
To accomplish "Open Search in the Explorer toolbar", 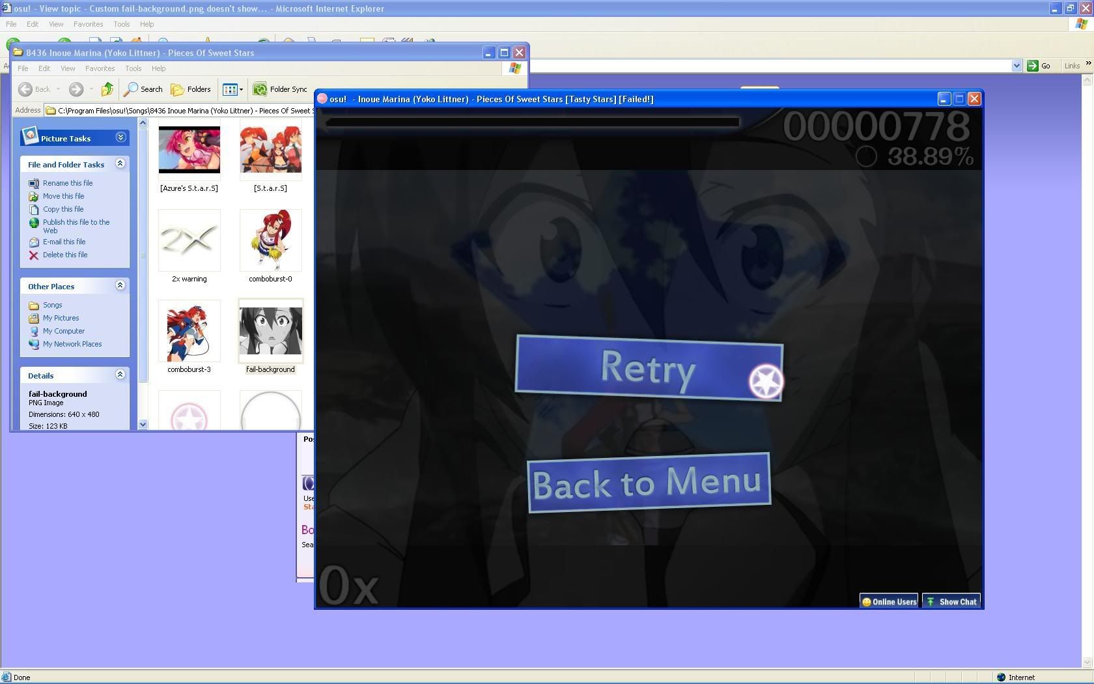I will 144,89.
